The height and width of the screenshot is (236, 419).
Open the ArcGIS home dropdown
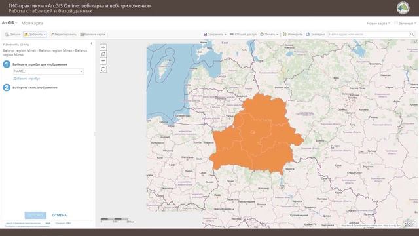coord(9,23)
